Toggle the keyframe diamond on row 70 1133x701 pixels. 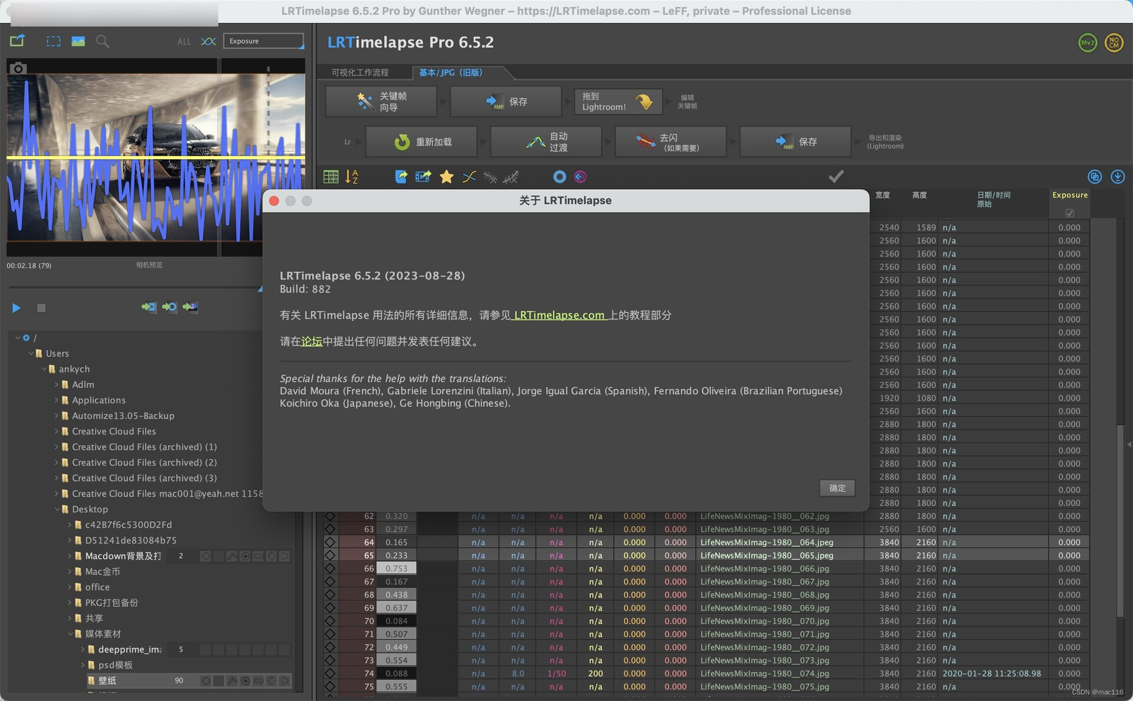(x=330, y=621)
